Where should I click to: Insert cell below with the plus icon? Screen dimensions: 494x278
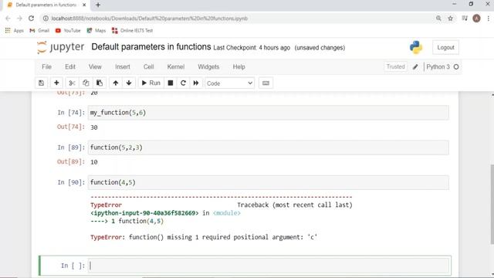[56, 83]
